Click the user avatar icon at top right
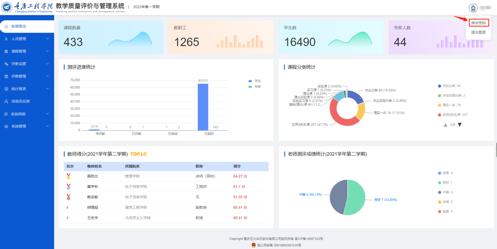This screenshot has height=249, width=497. [473, 8]
